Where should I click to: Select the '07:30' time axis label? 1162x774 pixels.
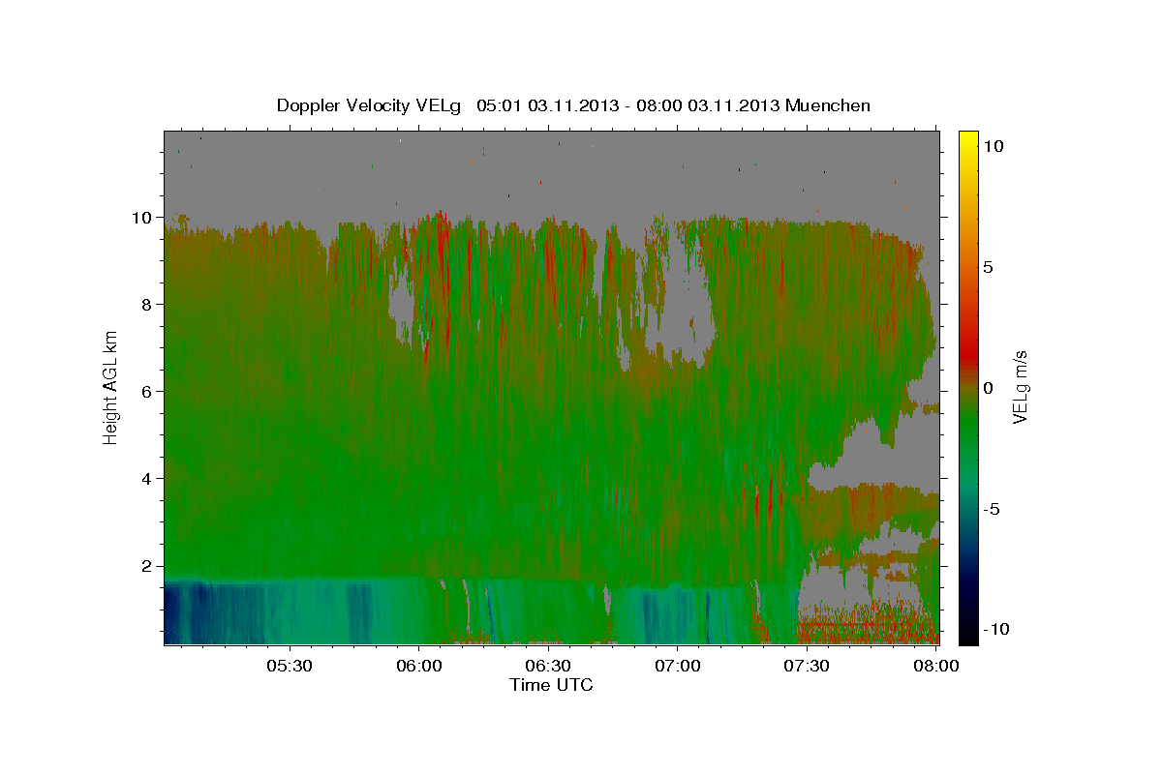click(x=806, y=666)
